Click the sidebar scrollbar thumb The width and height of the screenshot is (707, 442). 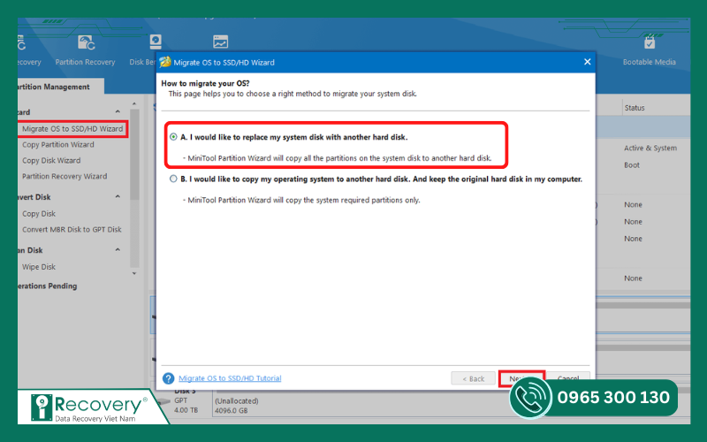click(x=134, y=154)
